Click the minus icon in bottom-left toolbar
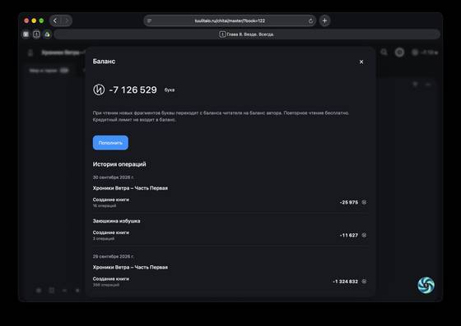461x326 pixels. pos(64,291)
